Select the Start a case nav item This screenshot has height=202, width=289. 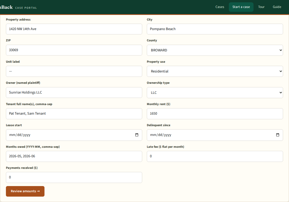click(x=241, y=7)
